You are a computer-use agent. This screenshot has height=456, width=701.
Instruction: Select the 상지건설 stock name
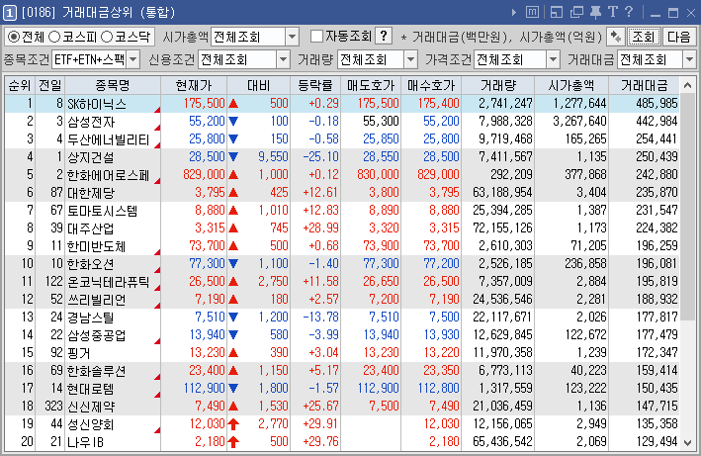pyautogui.click(x=91, y=157)
